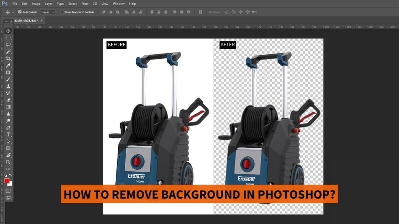Close the toolbox panel using its X

click(11, 21)
